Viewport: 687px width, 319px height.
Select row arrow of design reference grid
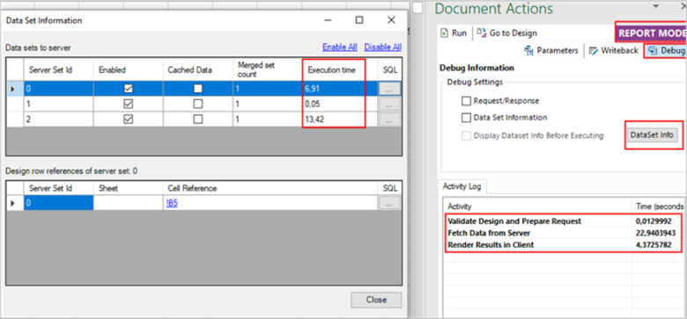click(x=12, y=203)
